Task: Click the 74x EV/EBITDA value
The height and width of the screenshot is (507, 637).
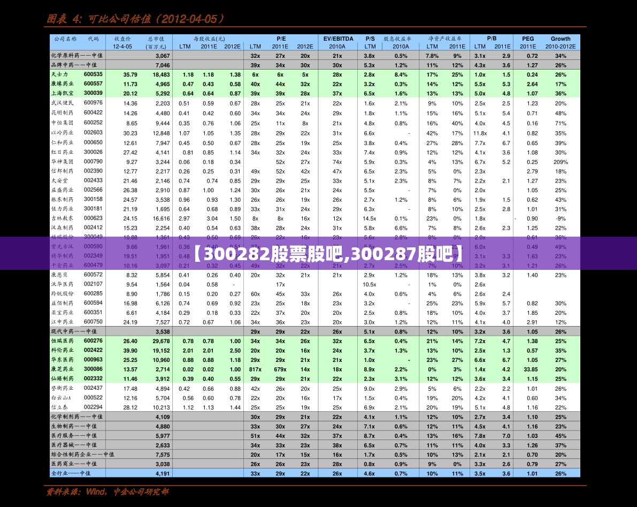Action: [x=337, y=162]
